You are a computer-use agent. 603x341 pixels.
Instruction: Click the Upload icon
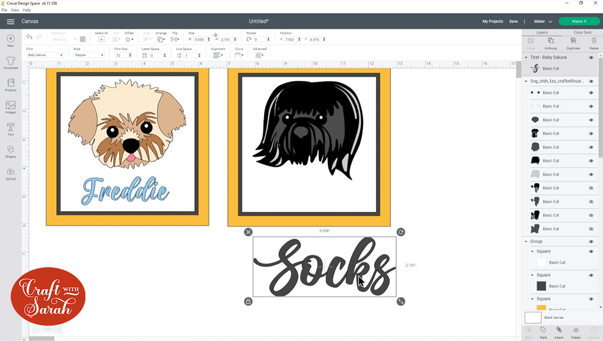tap(11, 173)
